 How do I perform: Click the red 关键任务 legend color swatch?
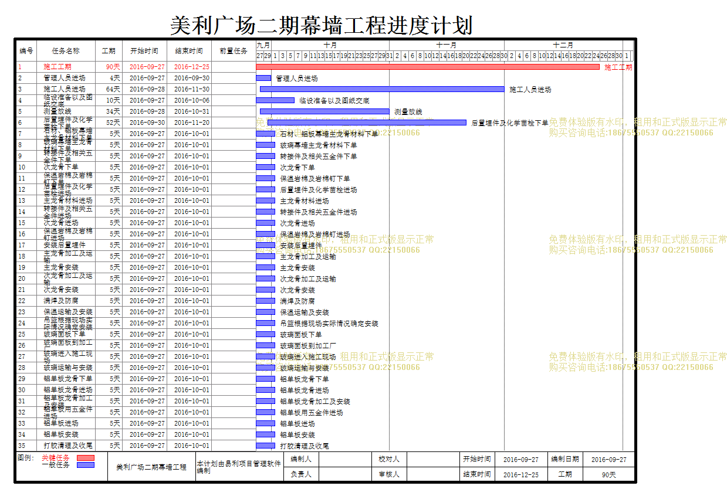pyautogui.click(x=86, y=457)
